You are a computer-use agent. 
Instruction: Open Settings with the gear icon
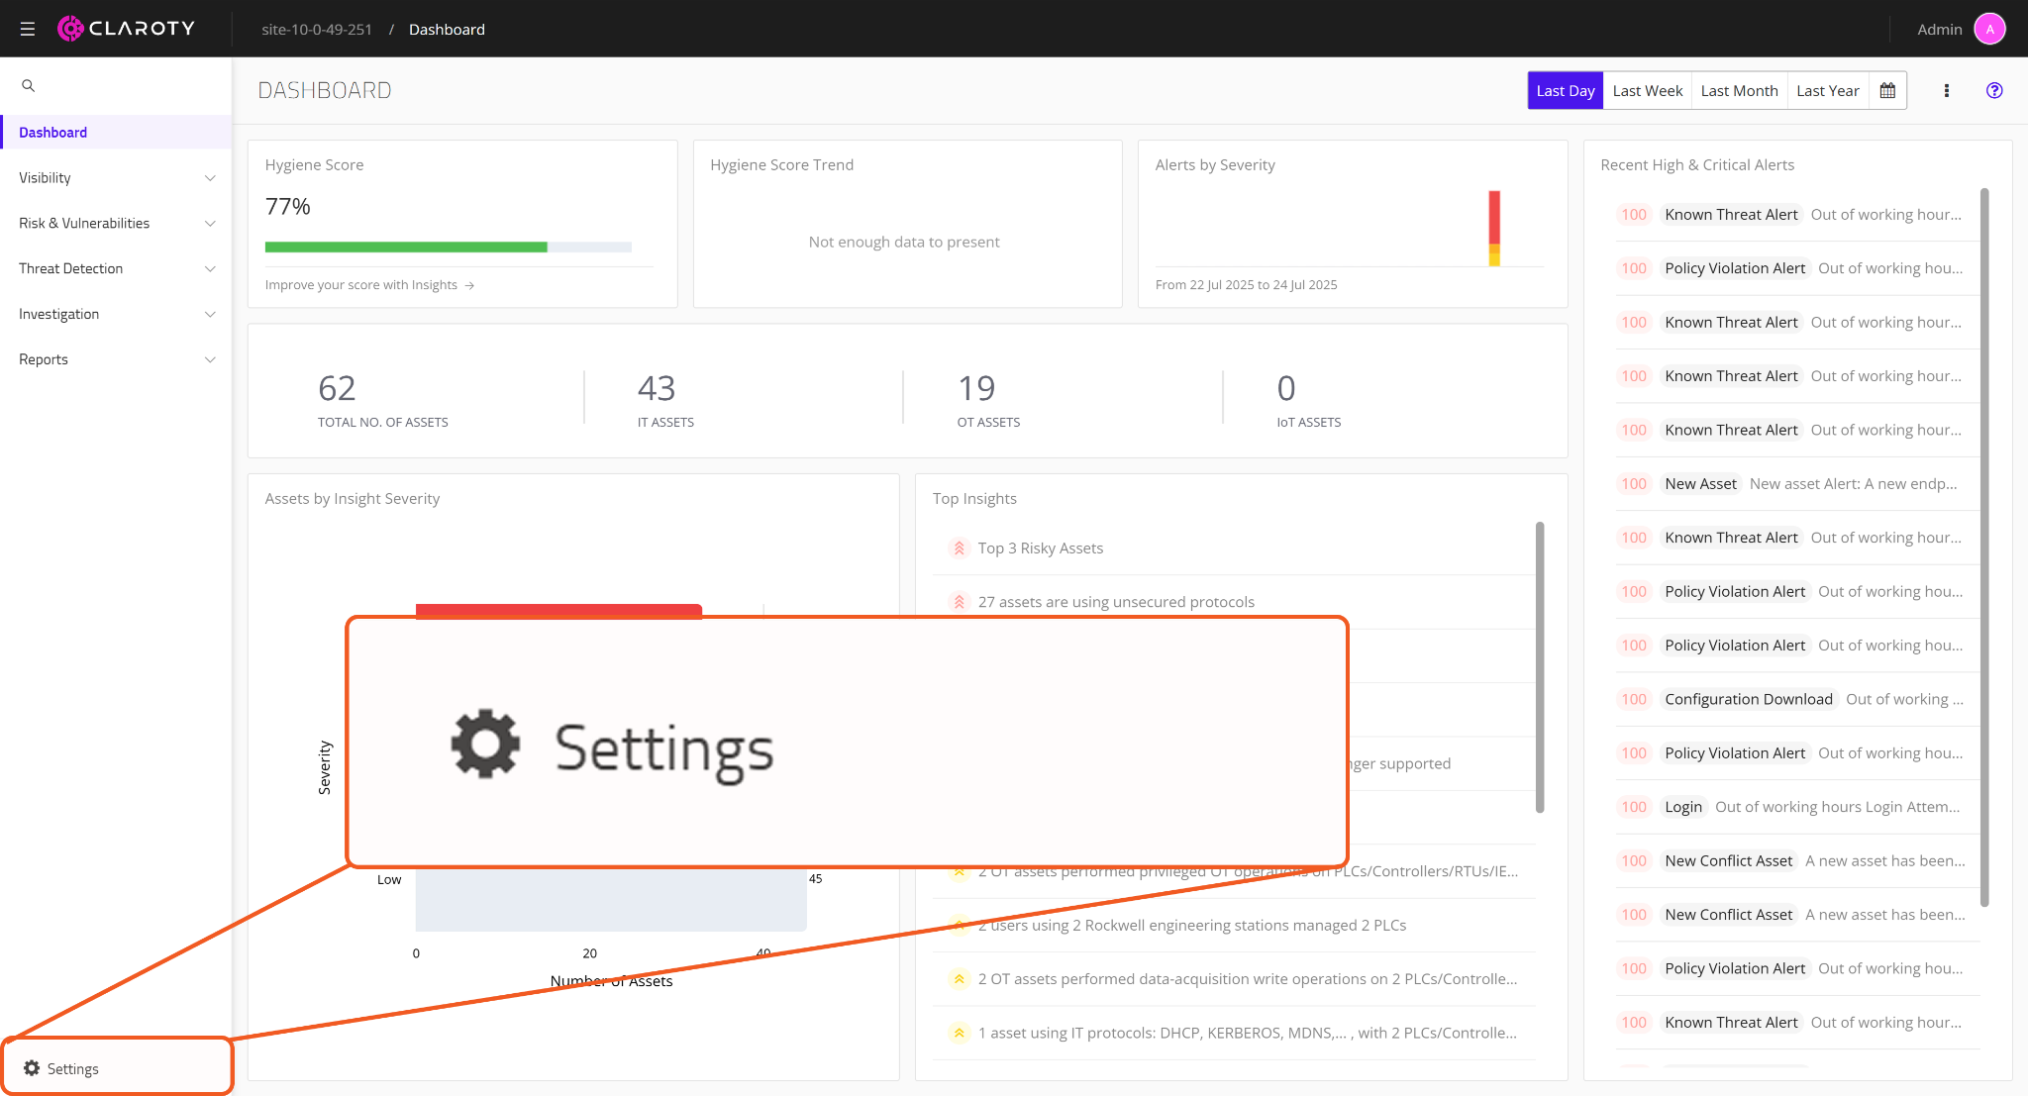[x=32, y=1068]
